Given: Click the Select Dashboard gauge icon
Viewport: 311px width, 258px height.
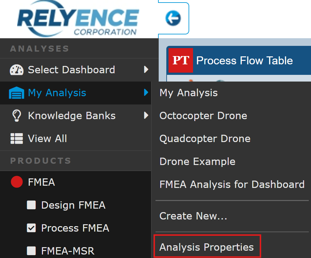Looking at the screenshot, I should coord(16,70).
